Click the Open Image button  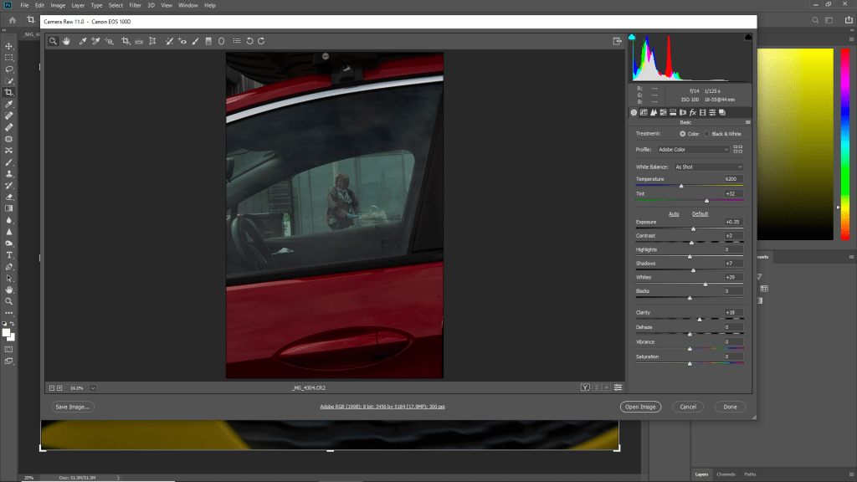(641, 407)
